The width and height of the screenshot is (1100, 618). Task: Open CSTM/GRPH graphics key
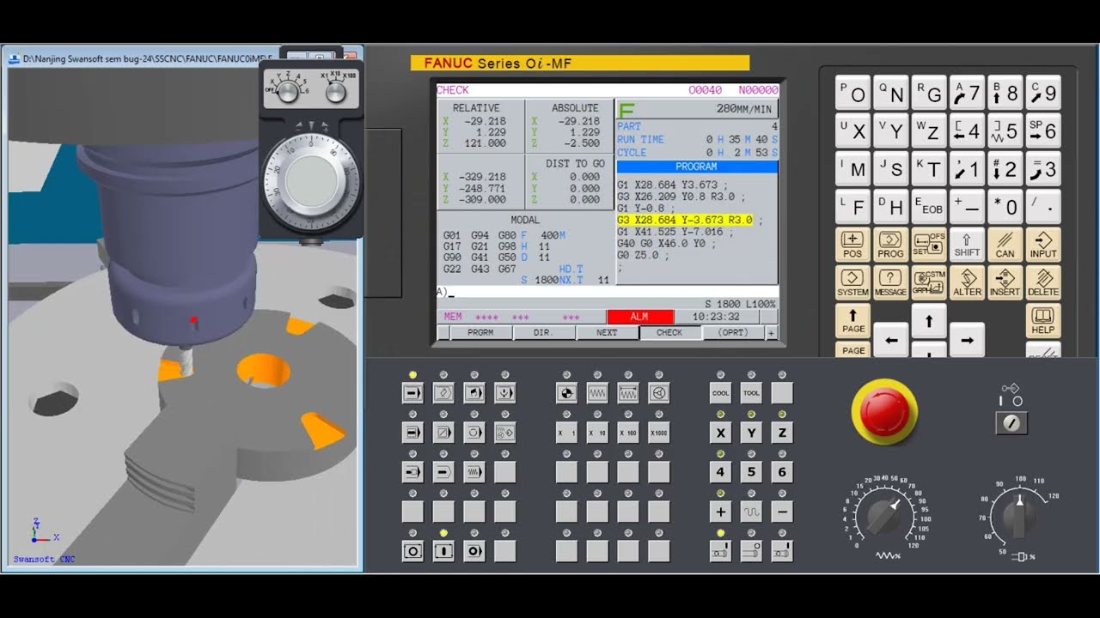click(x=929, y=282)
